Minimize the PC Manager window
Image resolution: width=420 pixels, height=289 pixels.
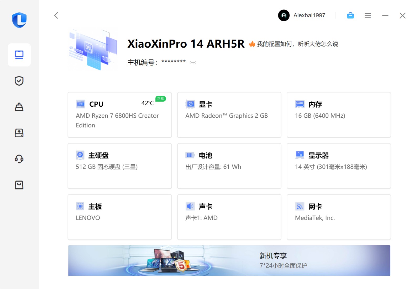(385, 16)
